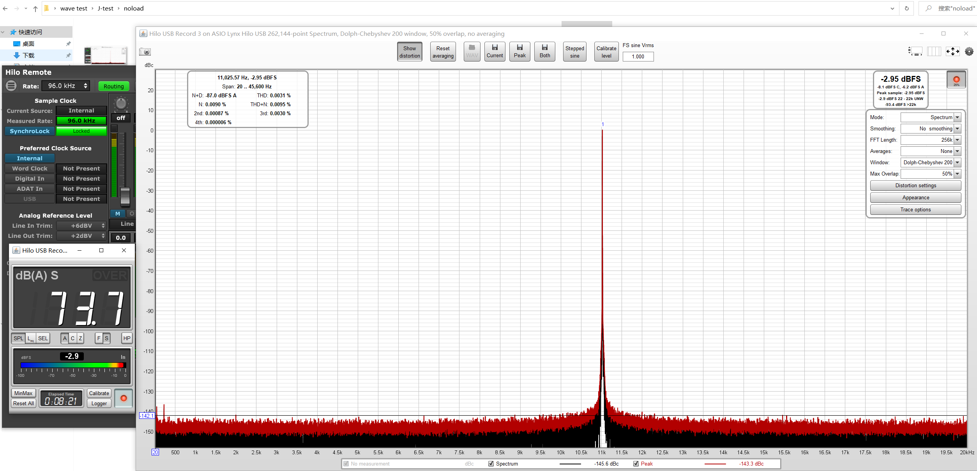Go up one folder in Explorer

click(x=35, y=9)
